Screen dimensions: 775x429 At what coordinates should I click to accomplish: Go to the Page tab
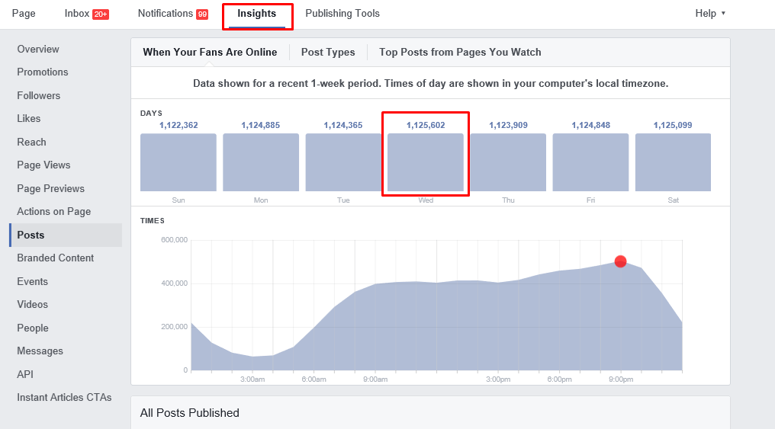[24, 14]
